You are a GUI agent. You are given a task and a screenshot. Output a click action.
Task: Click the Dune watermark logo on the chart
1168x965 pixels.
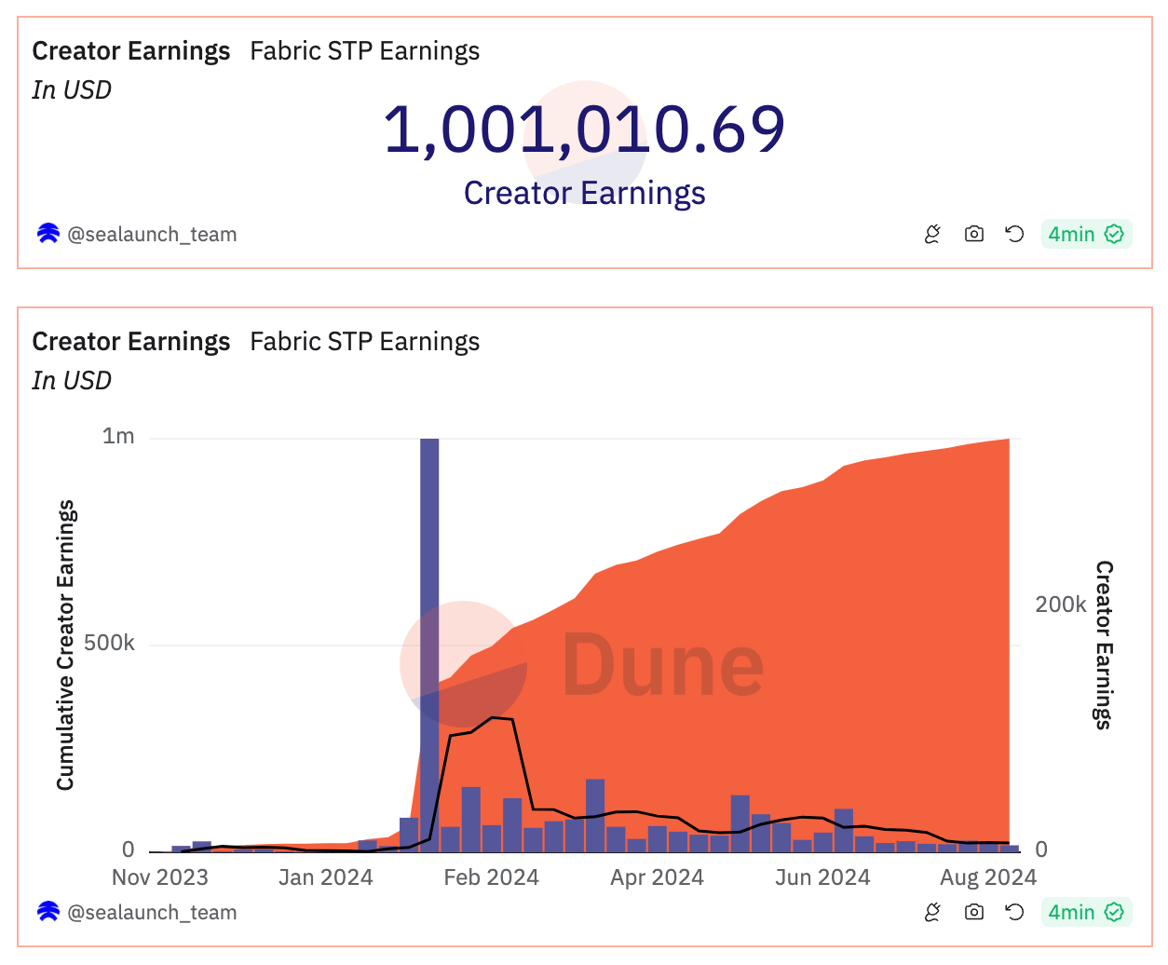(664, 663)
